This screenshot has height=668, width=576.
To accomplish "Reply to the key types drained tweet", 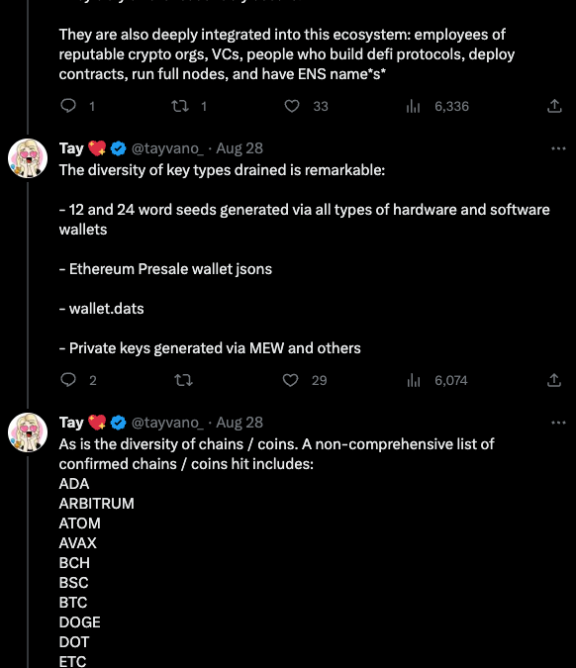I will pos(68,380).
